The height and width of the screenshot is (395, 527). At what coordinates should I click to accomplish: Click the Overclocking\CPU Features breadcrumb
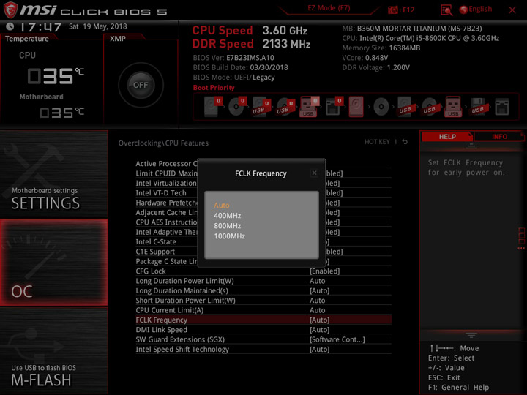(x=163, y=143)
